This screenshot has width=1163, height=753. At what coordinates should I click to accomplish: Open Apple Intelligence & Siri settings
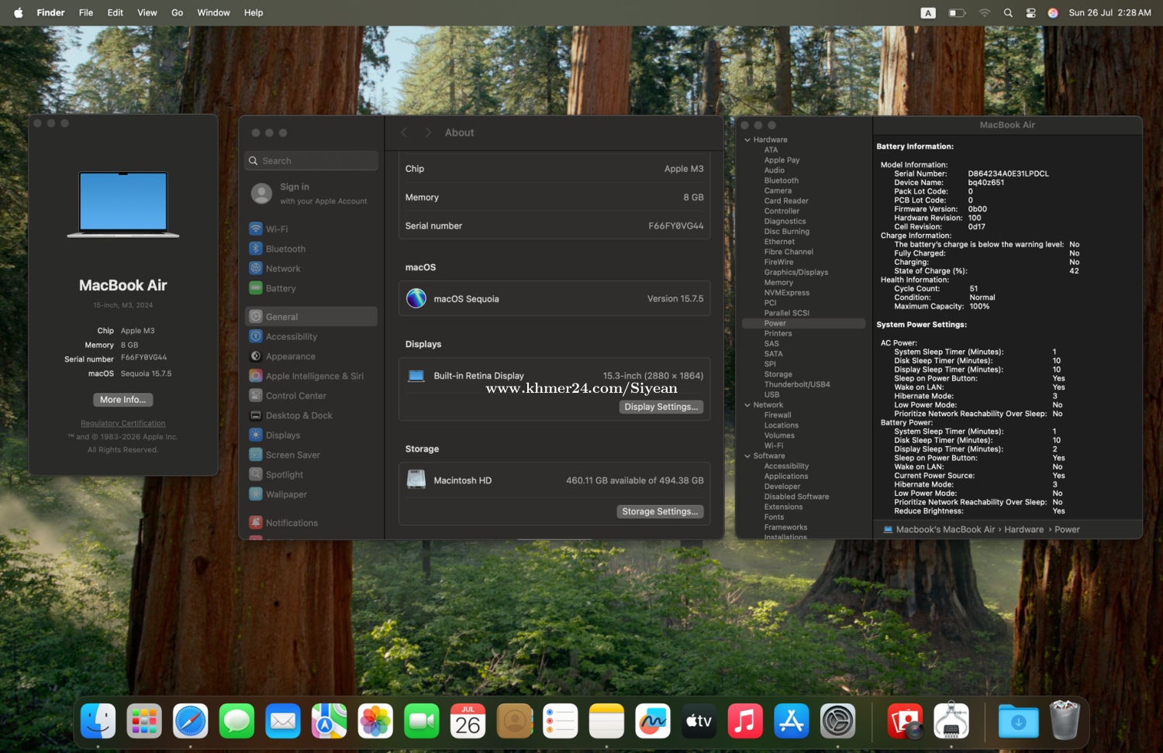click(311, 376)
